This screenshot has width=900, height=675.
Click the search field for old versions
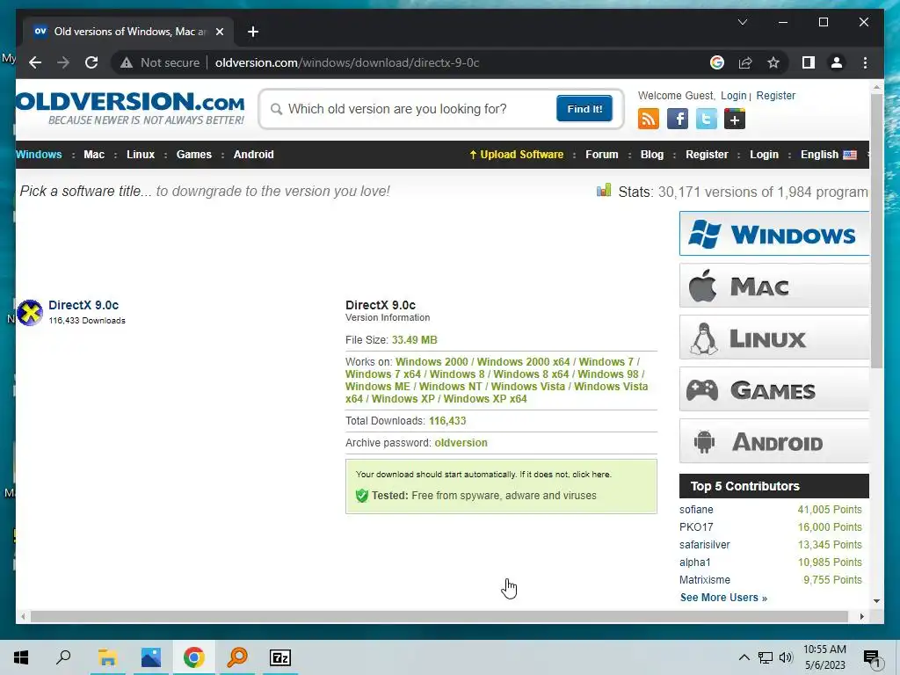pyautogui.click(x=419, y=109)
